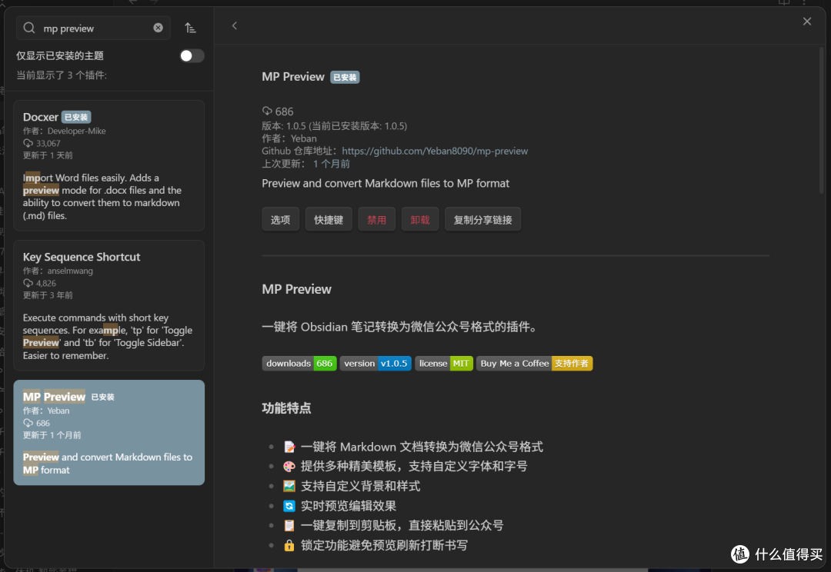831x572 pixels.
Task: Click '作者: anselmwang' text
Action: [58, 271]
